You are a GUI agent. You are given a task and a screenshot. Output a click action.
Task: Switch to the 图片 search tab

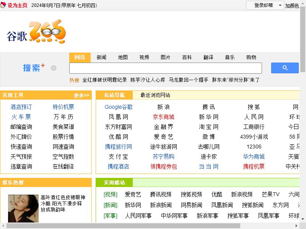166,58
